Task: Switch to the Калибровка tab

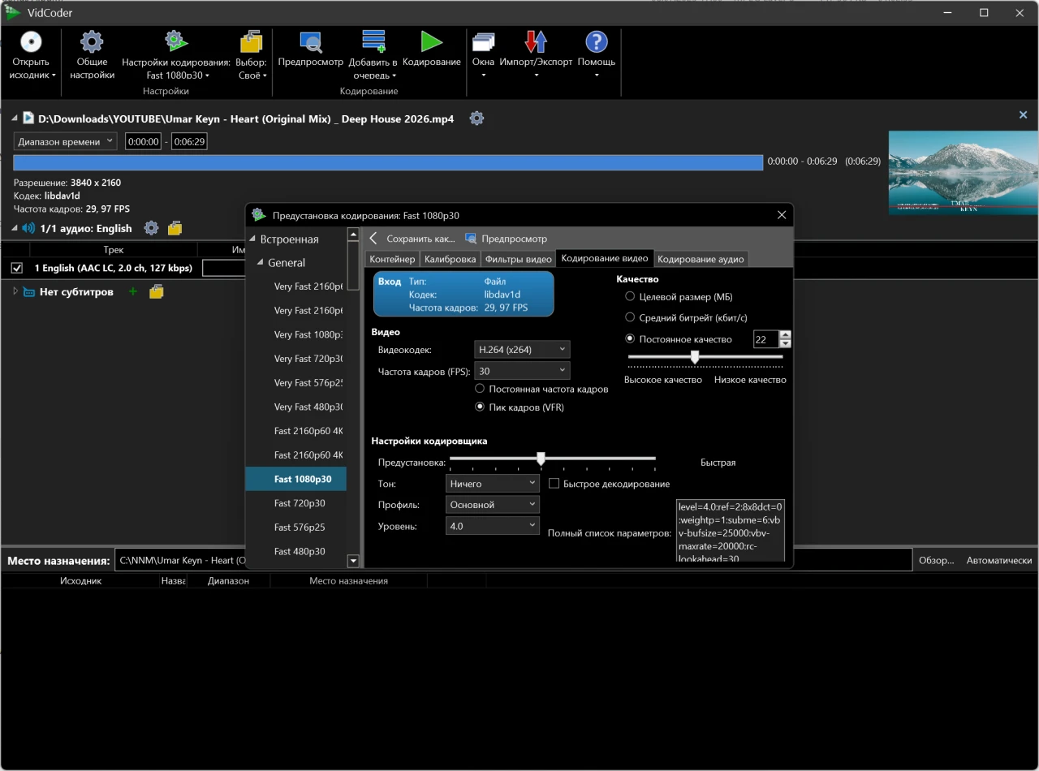Action: (450, 259)
